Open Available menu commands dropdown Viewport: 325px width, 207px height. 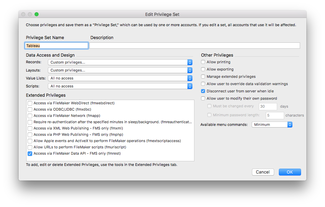(272, 125)
